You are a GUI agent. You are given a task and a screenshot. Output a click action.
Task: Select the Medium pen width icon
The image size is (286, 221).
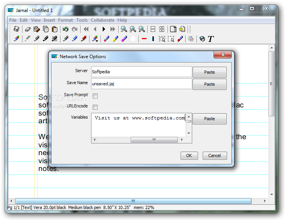click(37, 39)
